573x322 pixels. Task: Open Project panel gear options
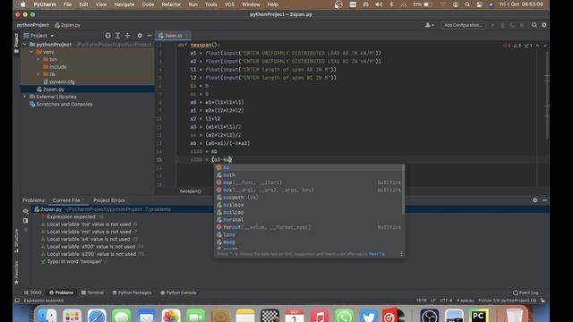coord(140,36)
